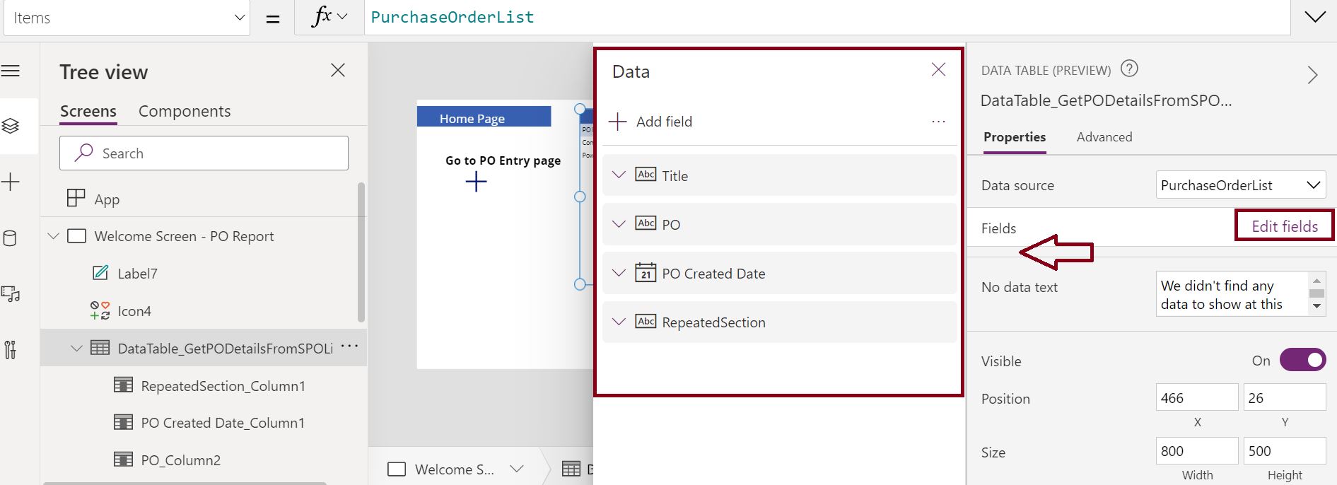Expand the Title field card
The image size is (1337, 485).
click(619, 175)
